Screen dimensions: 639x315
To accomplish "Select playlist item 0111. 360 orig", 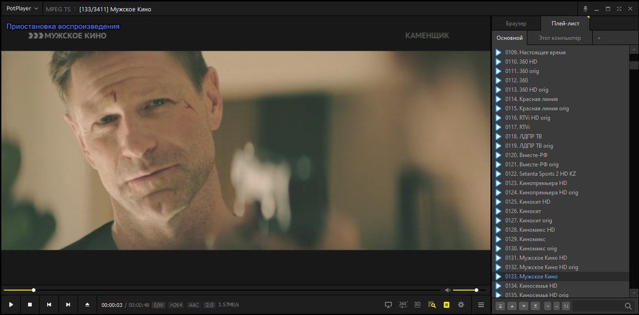I will tap(561, 71).
